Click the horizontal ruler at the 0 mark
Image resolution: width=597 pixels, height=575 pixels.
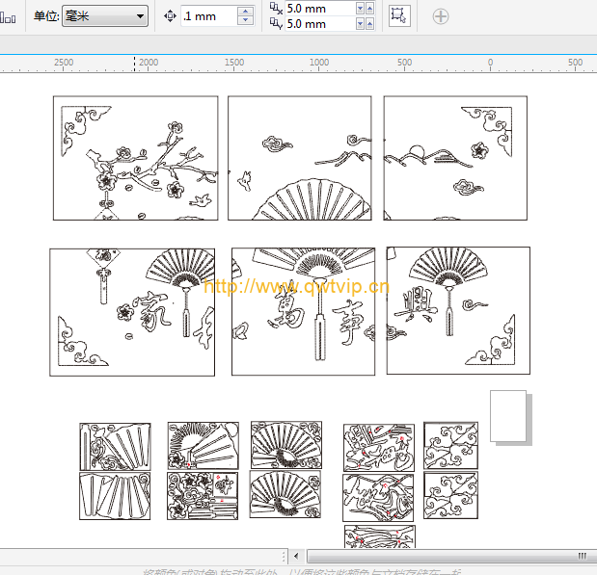(x=490, y=64)
